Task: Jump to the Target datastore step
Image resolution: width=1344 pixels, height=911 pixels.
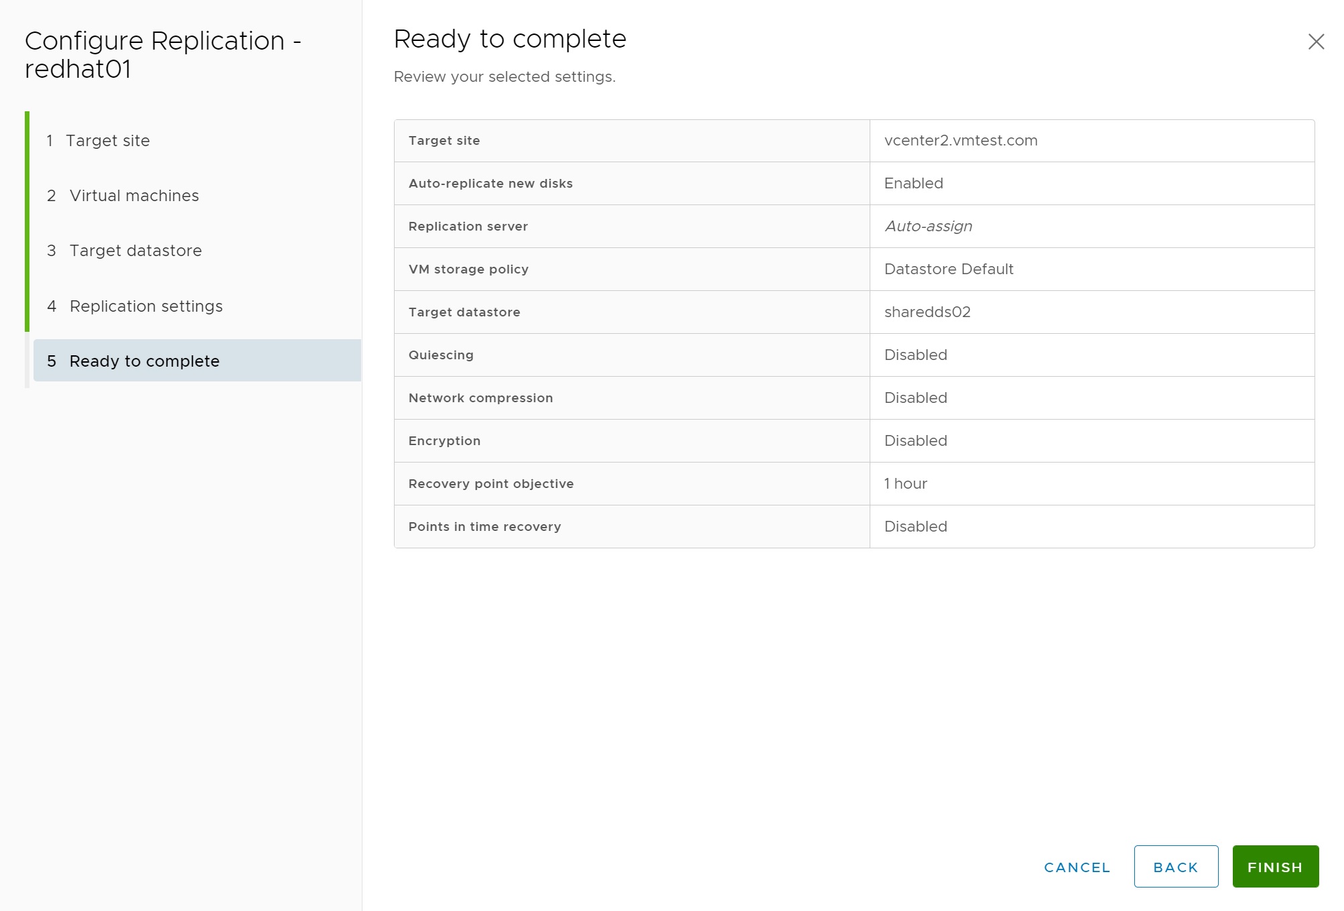Action: tap(135, 251)
